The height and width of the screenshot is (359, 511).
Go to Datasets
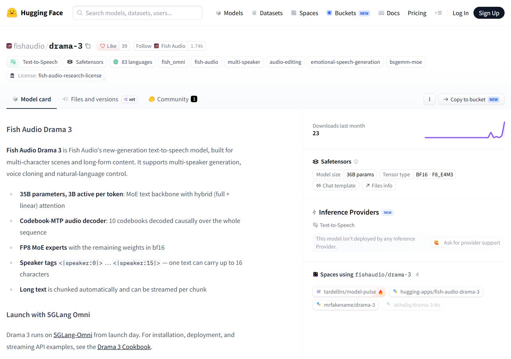tap(267, 13)
